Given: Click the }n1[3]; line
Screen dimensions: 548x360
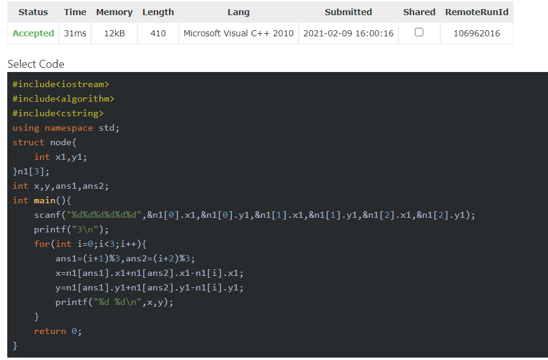Looking at the screenshot, I should click(31, 171).
